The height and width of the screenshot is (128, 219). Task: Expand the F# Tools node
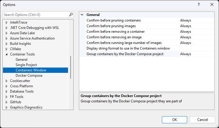pos(6,97)
